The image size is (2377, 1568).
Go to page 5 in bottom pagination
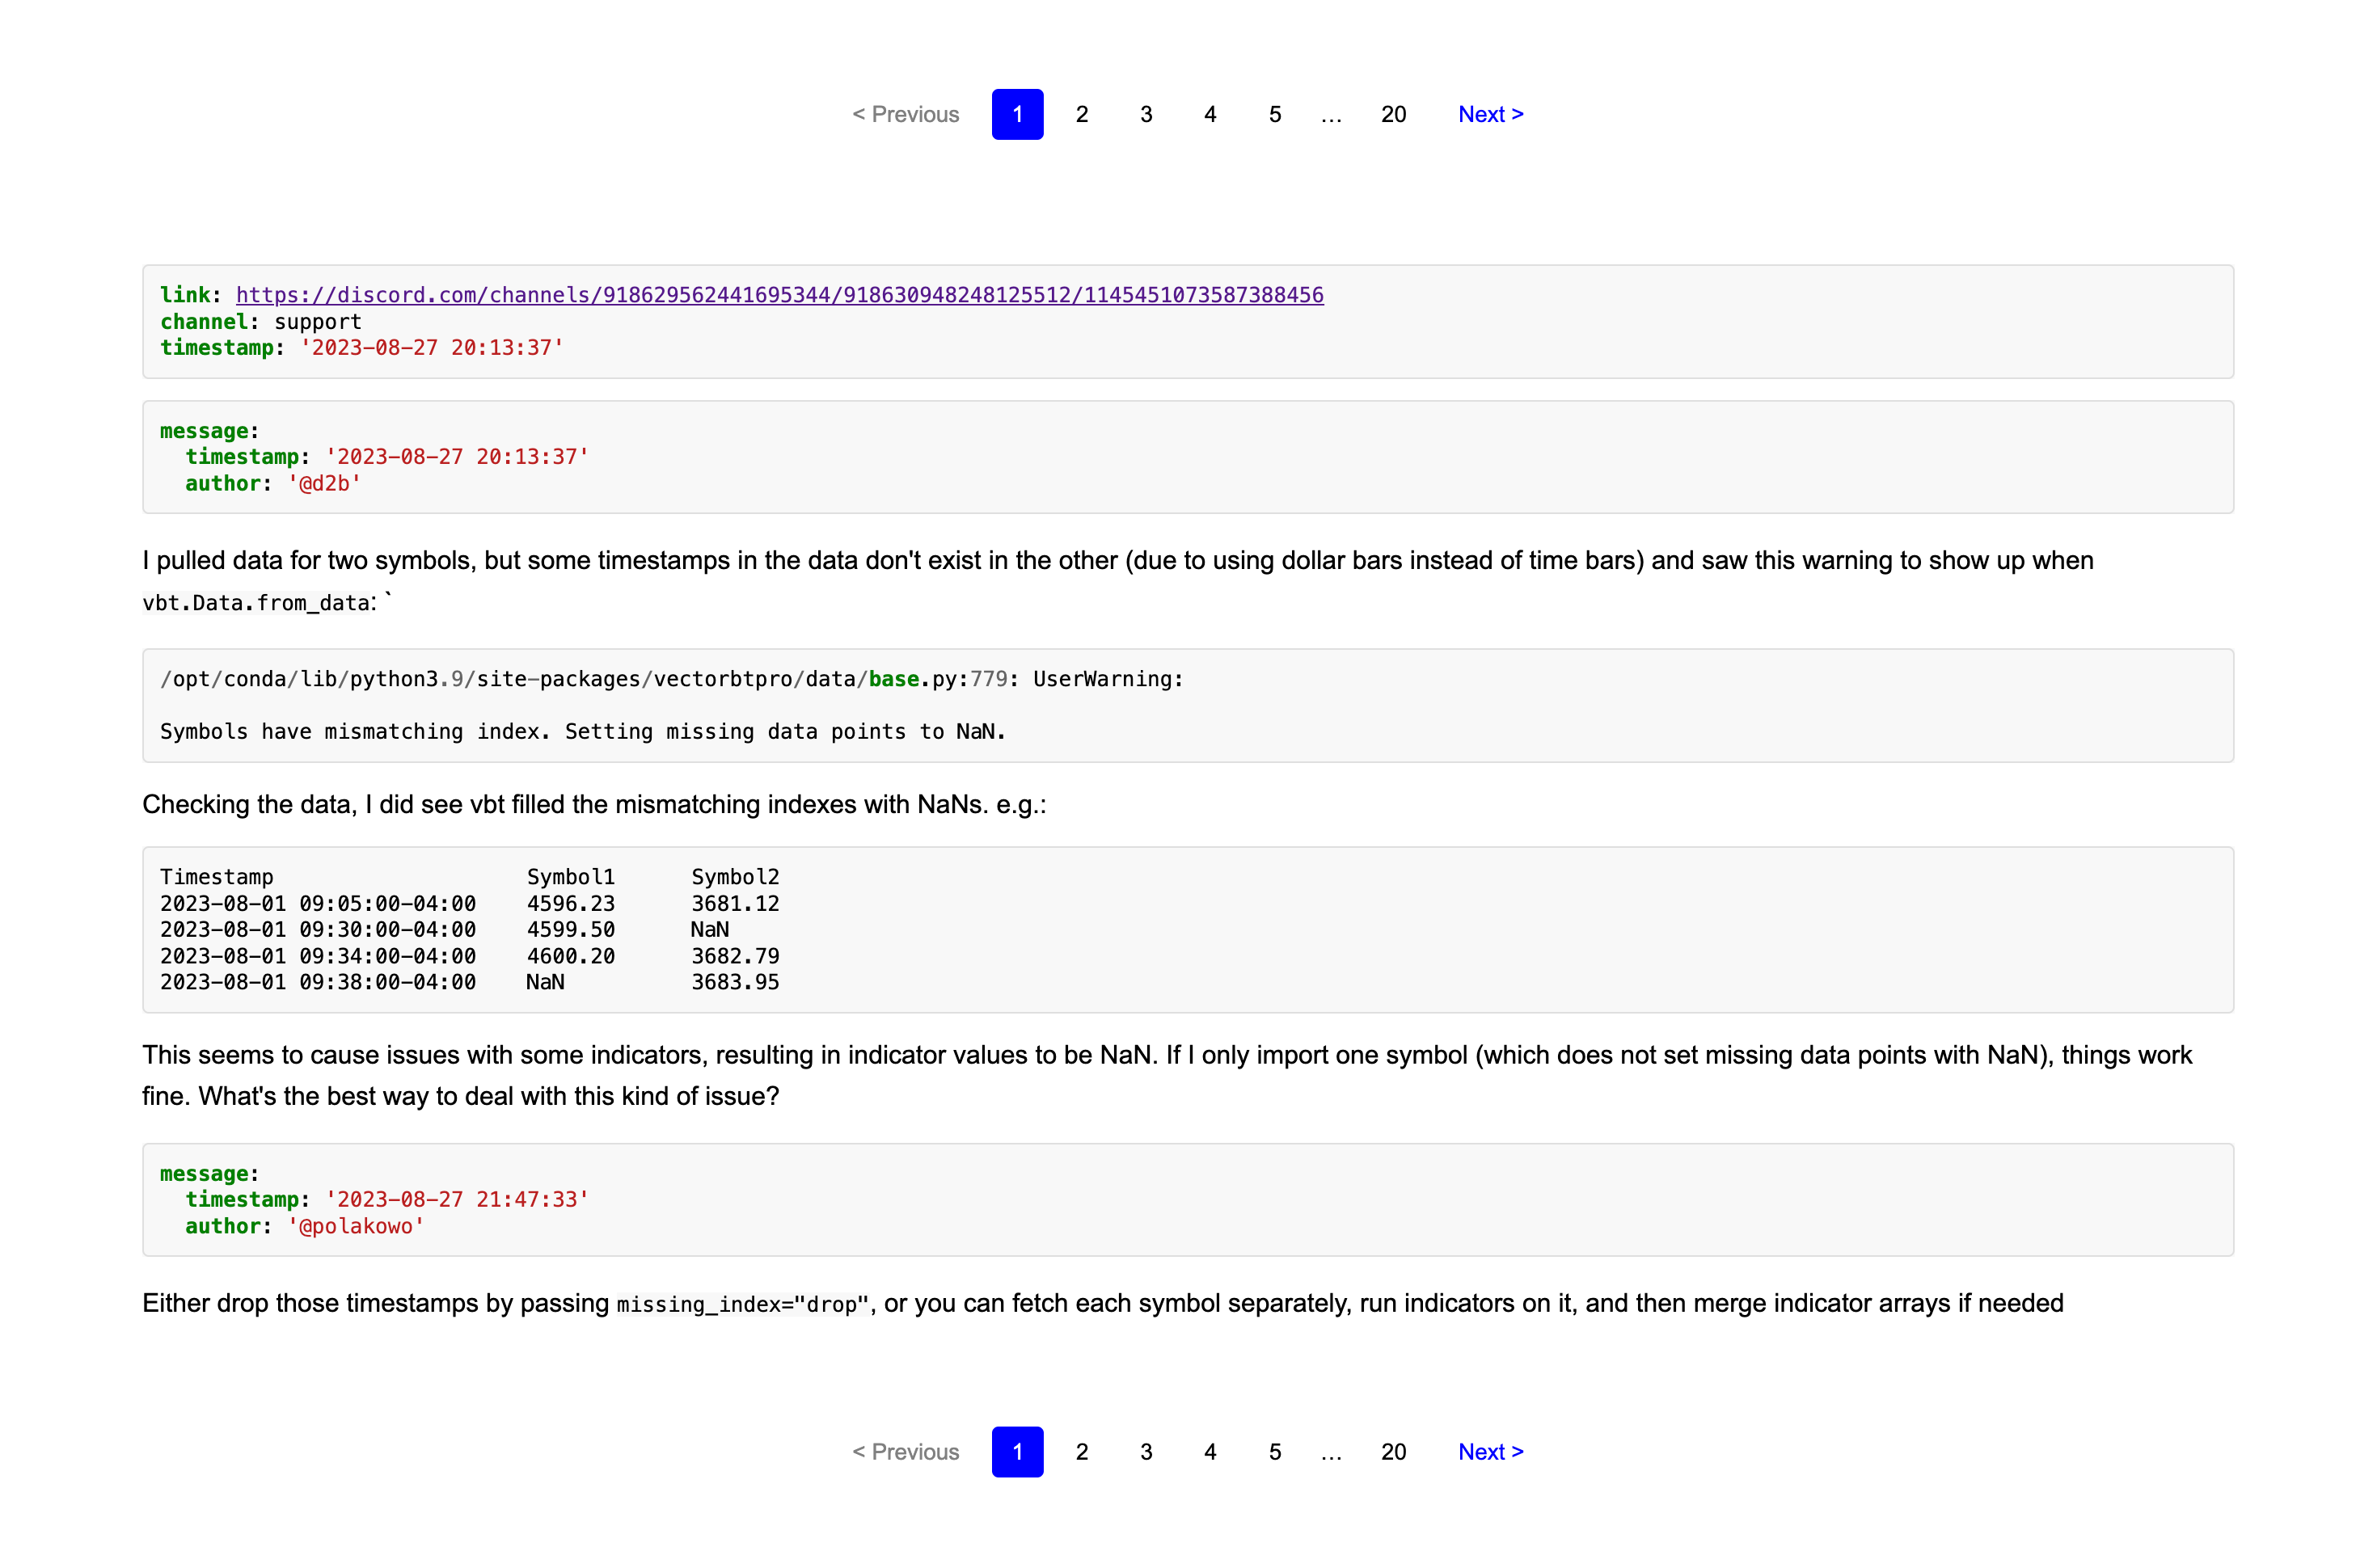pos(1274,1451)
